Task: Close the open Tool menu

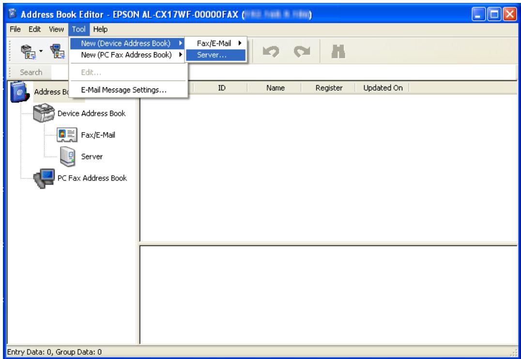Action: pos(79,29)
